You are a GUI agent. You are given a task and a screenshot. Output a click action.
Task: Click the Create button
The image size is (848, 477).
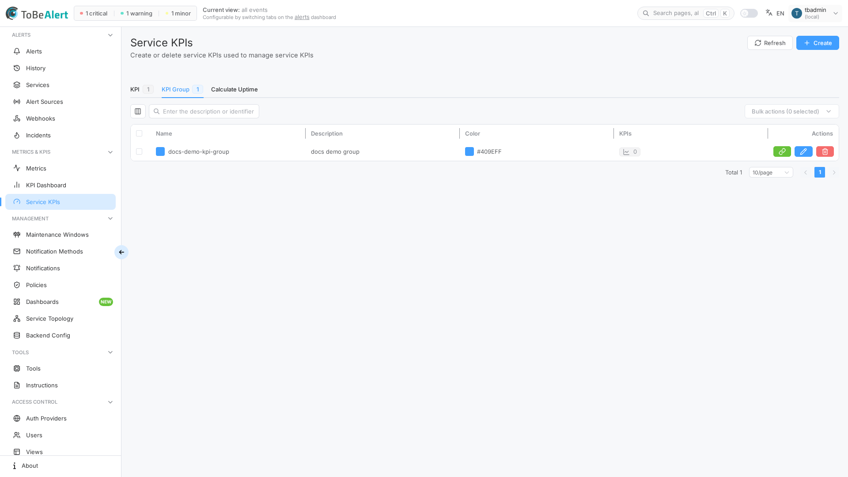818,43
